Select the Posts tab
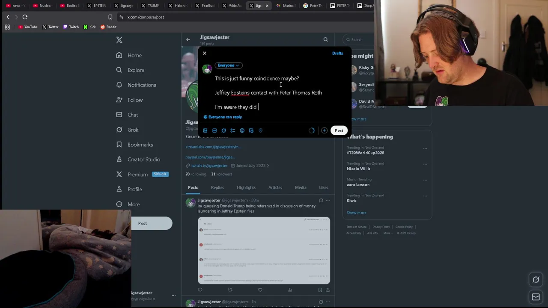 (x=193, y=187)
